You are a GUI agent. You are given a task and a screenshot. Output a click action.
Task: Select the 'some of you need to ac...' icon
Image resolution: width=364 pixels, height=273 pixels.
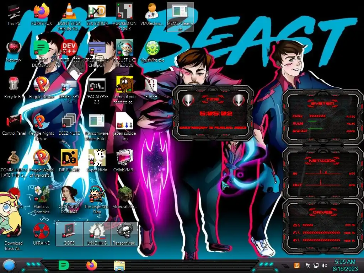point(124,90)
